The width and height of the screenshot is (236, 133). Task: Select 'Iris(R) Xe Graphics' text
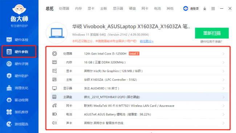coord(106,71)
